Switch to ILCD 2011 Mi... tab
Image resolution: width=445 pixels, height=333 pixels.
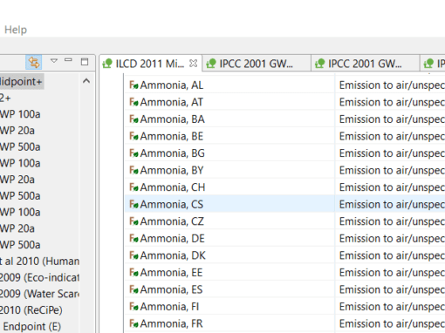pyautogui.click(x=150, y=64)
